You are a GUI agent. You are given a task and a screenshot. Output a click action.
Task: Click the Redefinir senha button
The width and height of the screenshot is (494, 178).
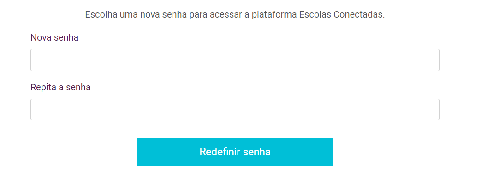click(235, 152)
